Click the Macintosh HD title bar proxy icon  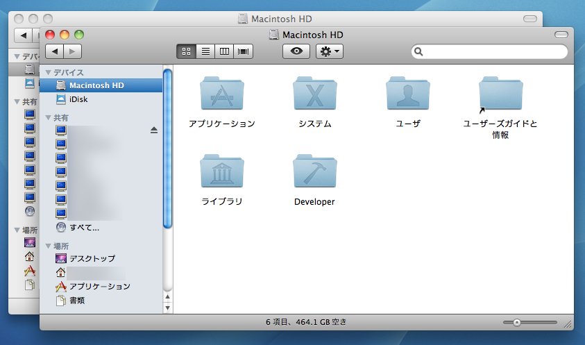coord(274,35)
